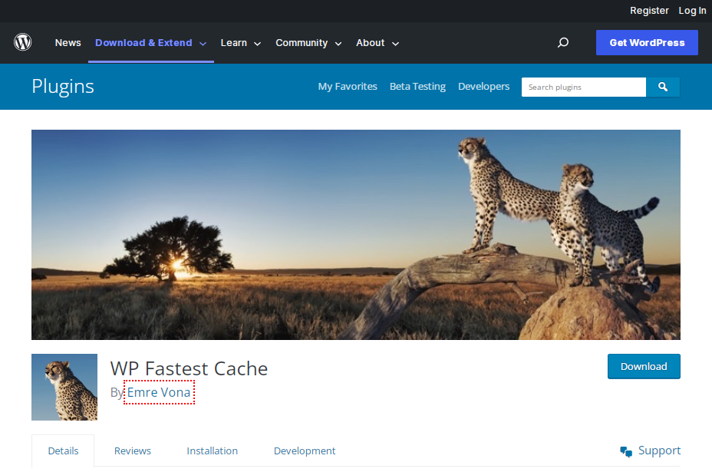Viewport: 712px width, 472px height.
Task: Click the Plugins heading link
Action: point(63,86)
